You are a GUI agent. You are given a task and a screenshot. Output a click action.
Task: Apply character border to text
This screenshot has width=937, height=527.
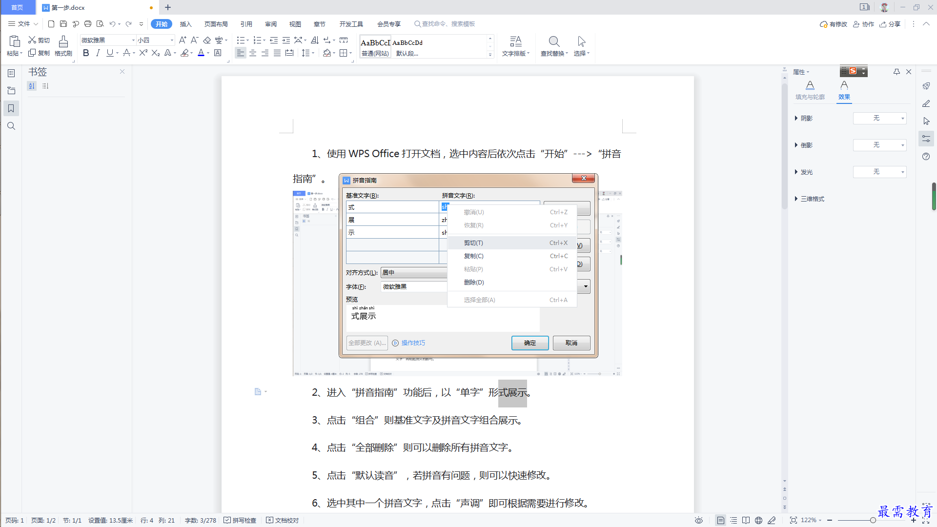(x=218, y=53)
